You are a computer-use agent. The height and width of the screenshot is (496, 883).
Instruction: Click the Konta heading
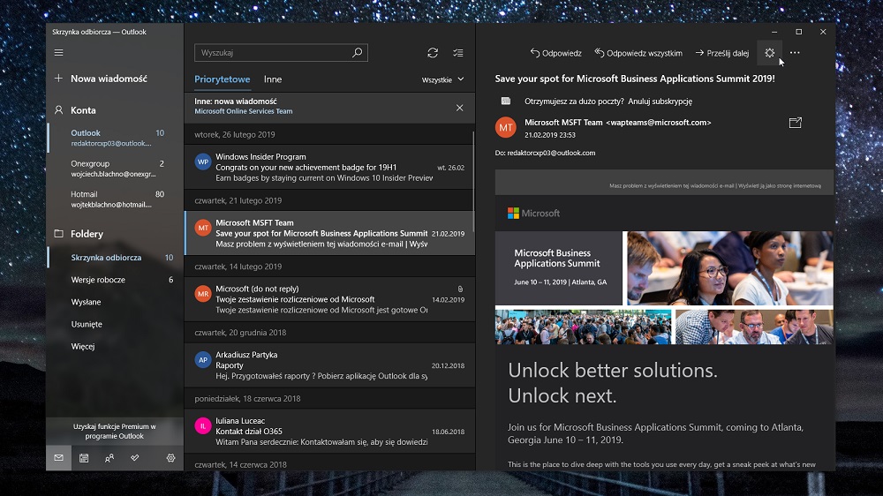83,110
